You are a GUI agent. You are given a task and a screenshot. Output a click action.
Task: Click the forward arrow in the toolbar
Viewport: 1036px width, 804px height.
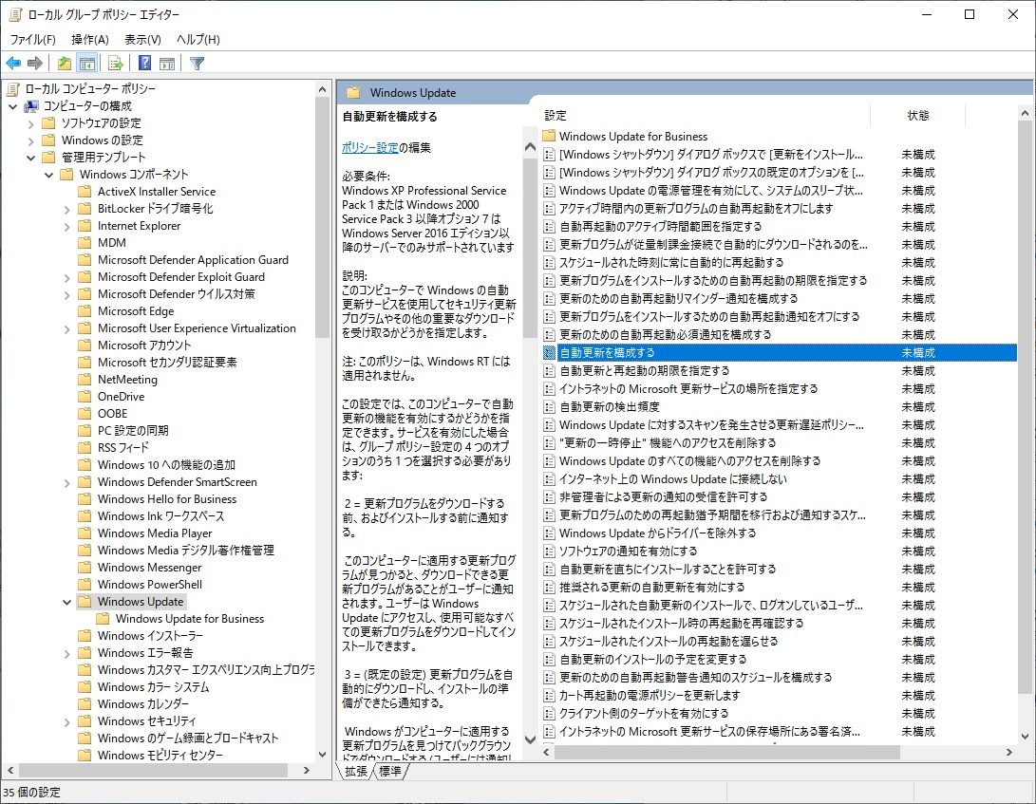click(x=35, y=64)
